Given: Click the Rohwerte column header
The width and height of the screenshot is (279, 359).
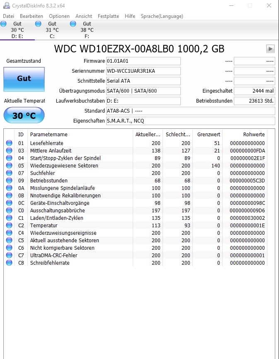Looking at the screenshot, I should [x=245, y=134].
